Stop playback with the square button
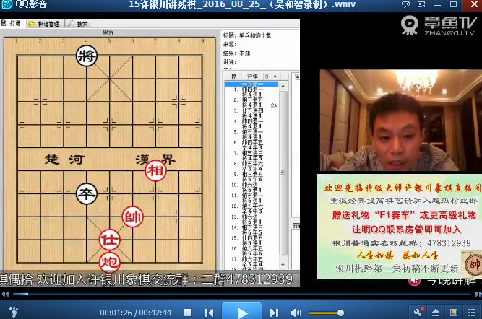This screenshot has width=482, height=319. pos(188,313)
